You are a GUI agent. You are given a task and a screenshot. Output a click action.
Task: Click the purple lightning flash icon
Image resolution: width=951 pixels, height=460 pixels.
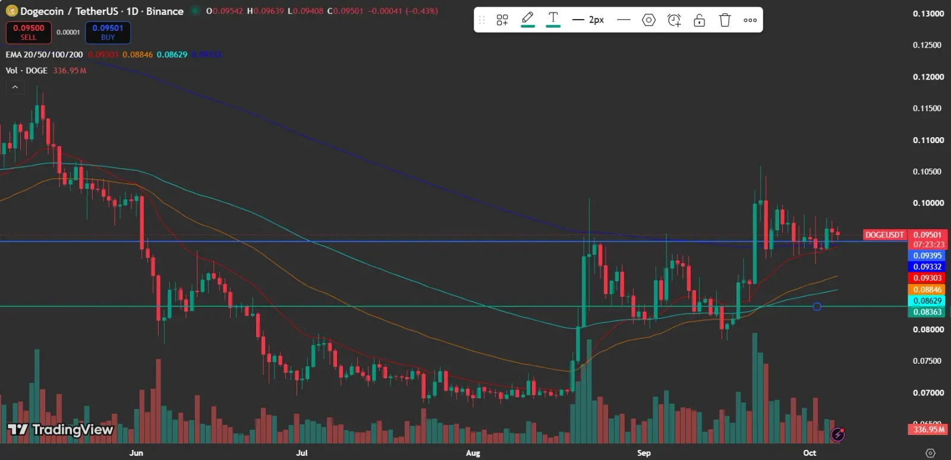pos(837,435)
